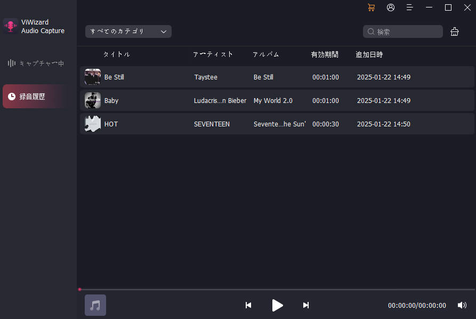Screen dimensions: 476x319
Task: Select the Baby song title
Action: [x=111, y=101]
